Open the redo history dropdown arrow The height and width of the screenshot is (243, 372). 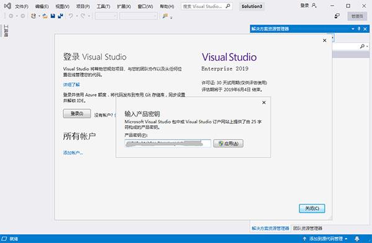click(89, 16)
